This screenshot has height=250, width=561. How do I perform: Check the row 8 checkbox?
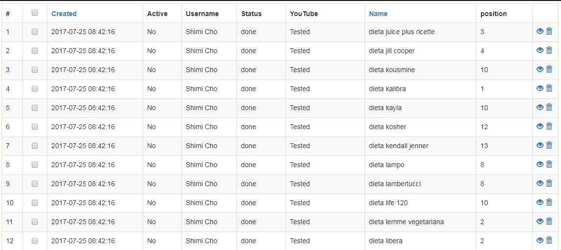tap(35, 164)
